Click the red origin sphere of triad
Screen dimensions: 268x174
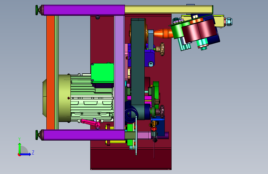pyautogui.click(x=19, y=154)
